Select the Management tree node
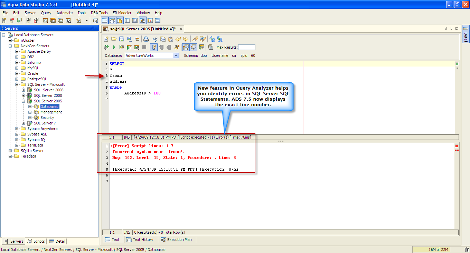 [x=51, y=112]
